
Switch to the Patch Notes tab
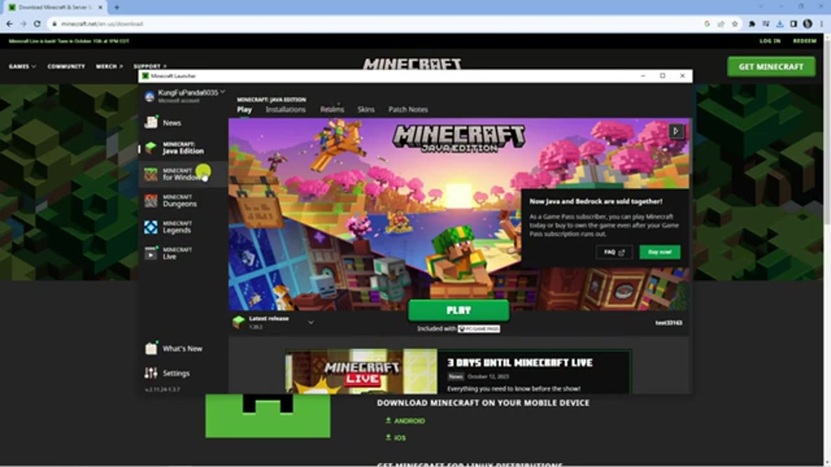click(x=408, y=110)
